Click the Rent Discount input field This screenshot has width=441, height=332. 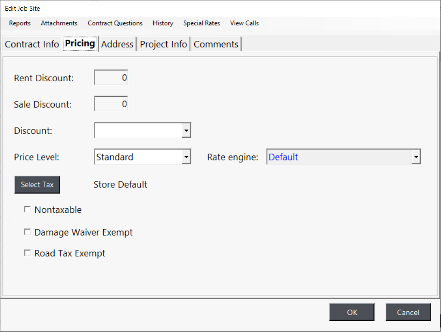[111, 78]
